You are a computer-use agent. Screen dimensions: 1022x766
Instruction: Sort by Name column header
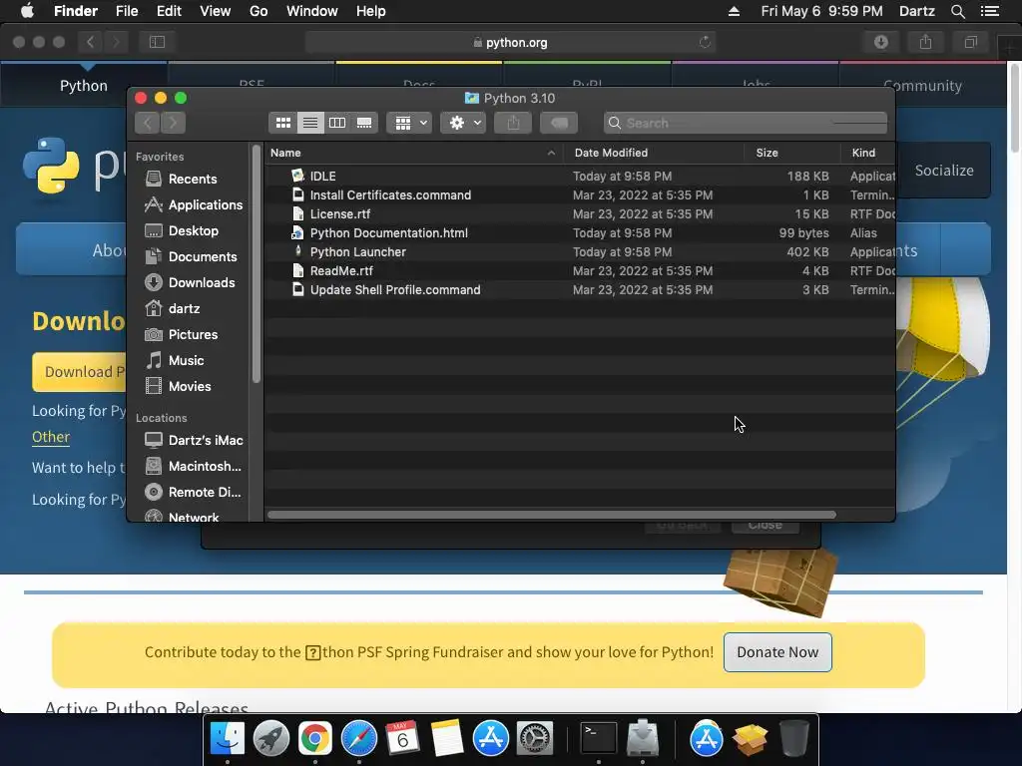pos(414,153)
